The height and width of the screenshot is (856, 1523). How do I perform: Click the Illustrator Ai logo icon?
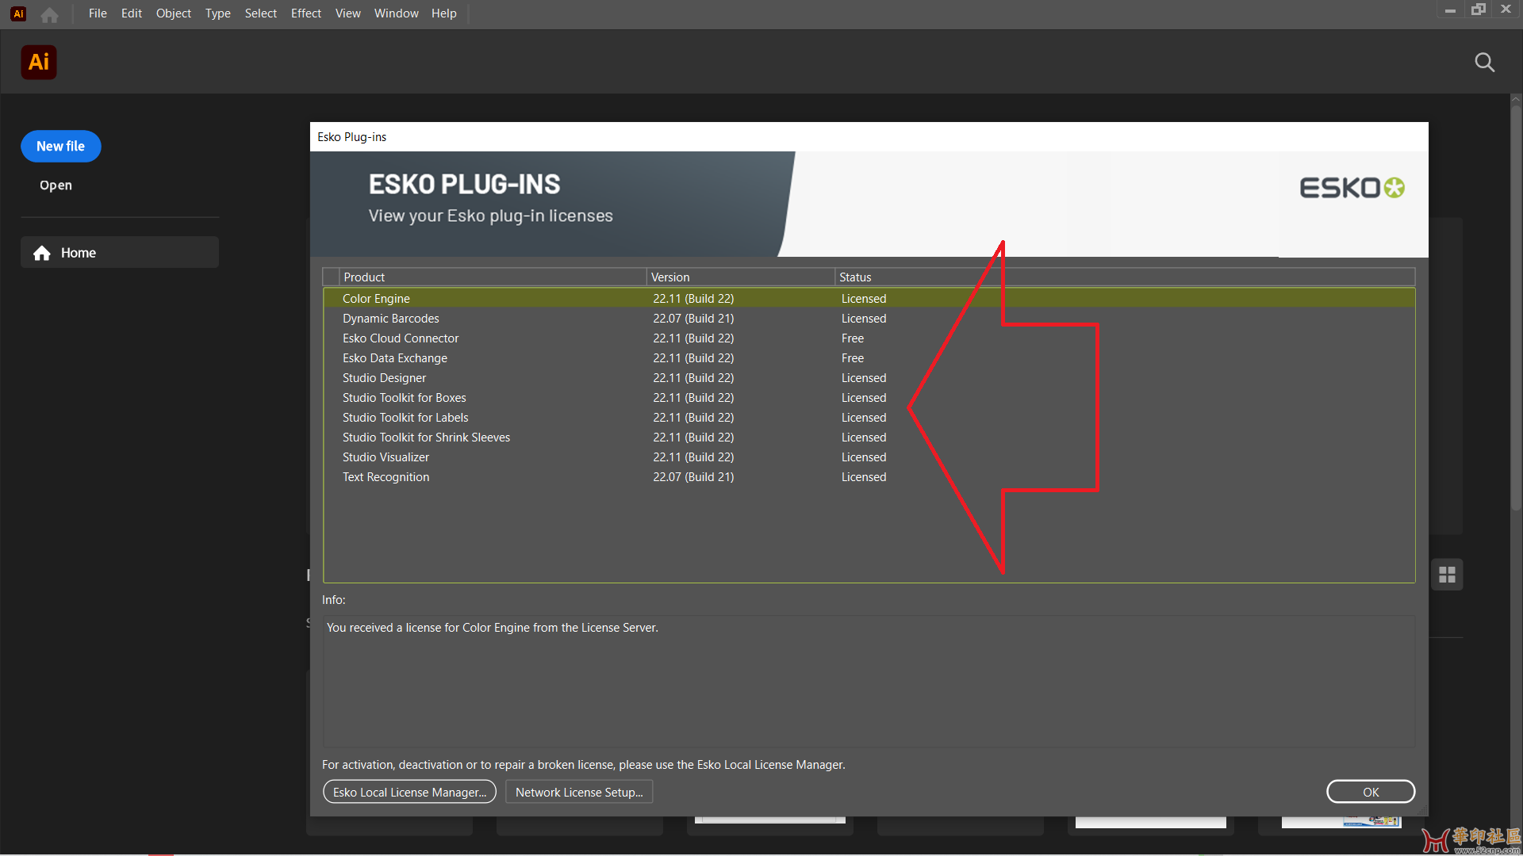coord(39,63)
